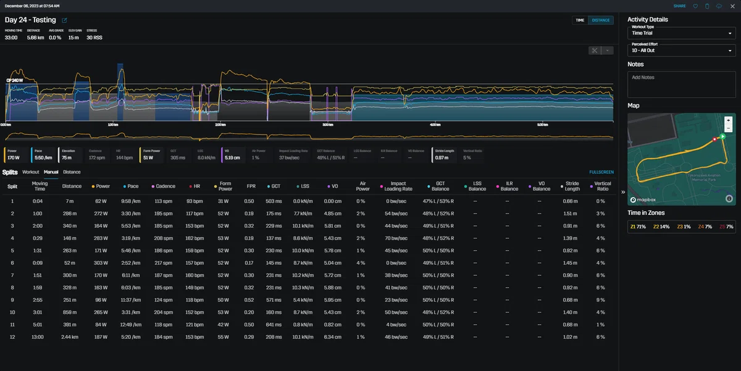Screen dimensions: 741x371
Task: Select the scissors crop tool
Action: coord(595,51)
